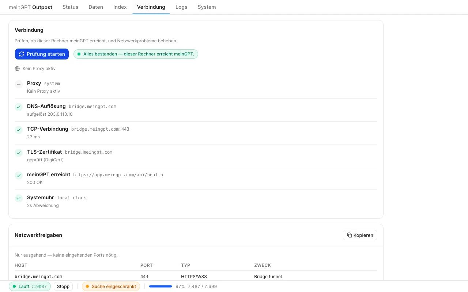
Task: Click the DNS-Auflösung check icon
Action: coord(19,107)
